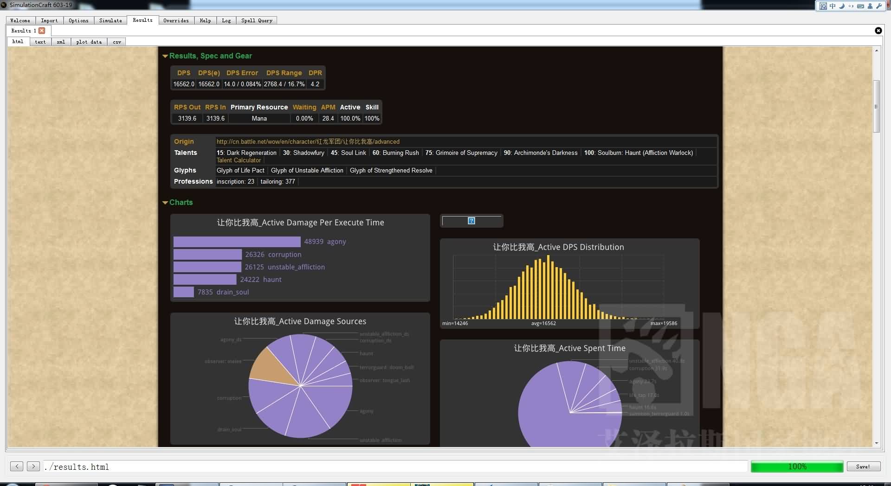Click the ./results.html address field

click(395, 467)
